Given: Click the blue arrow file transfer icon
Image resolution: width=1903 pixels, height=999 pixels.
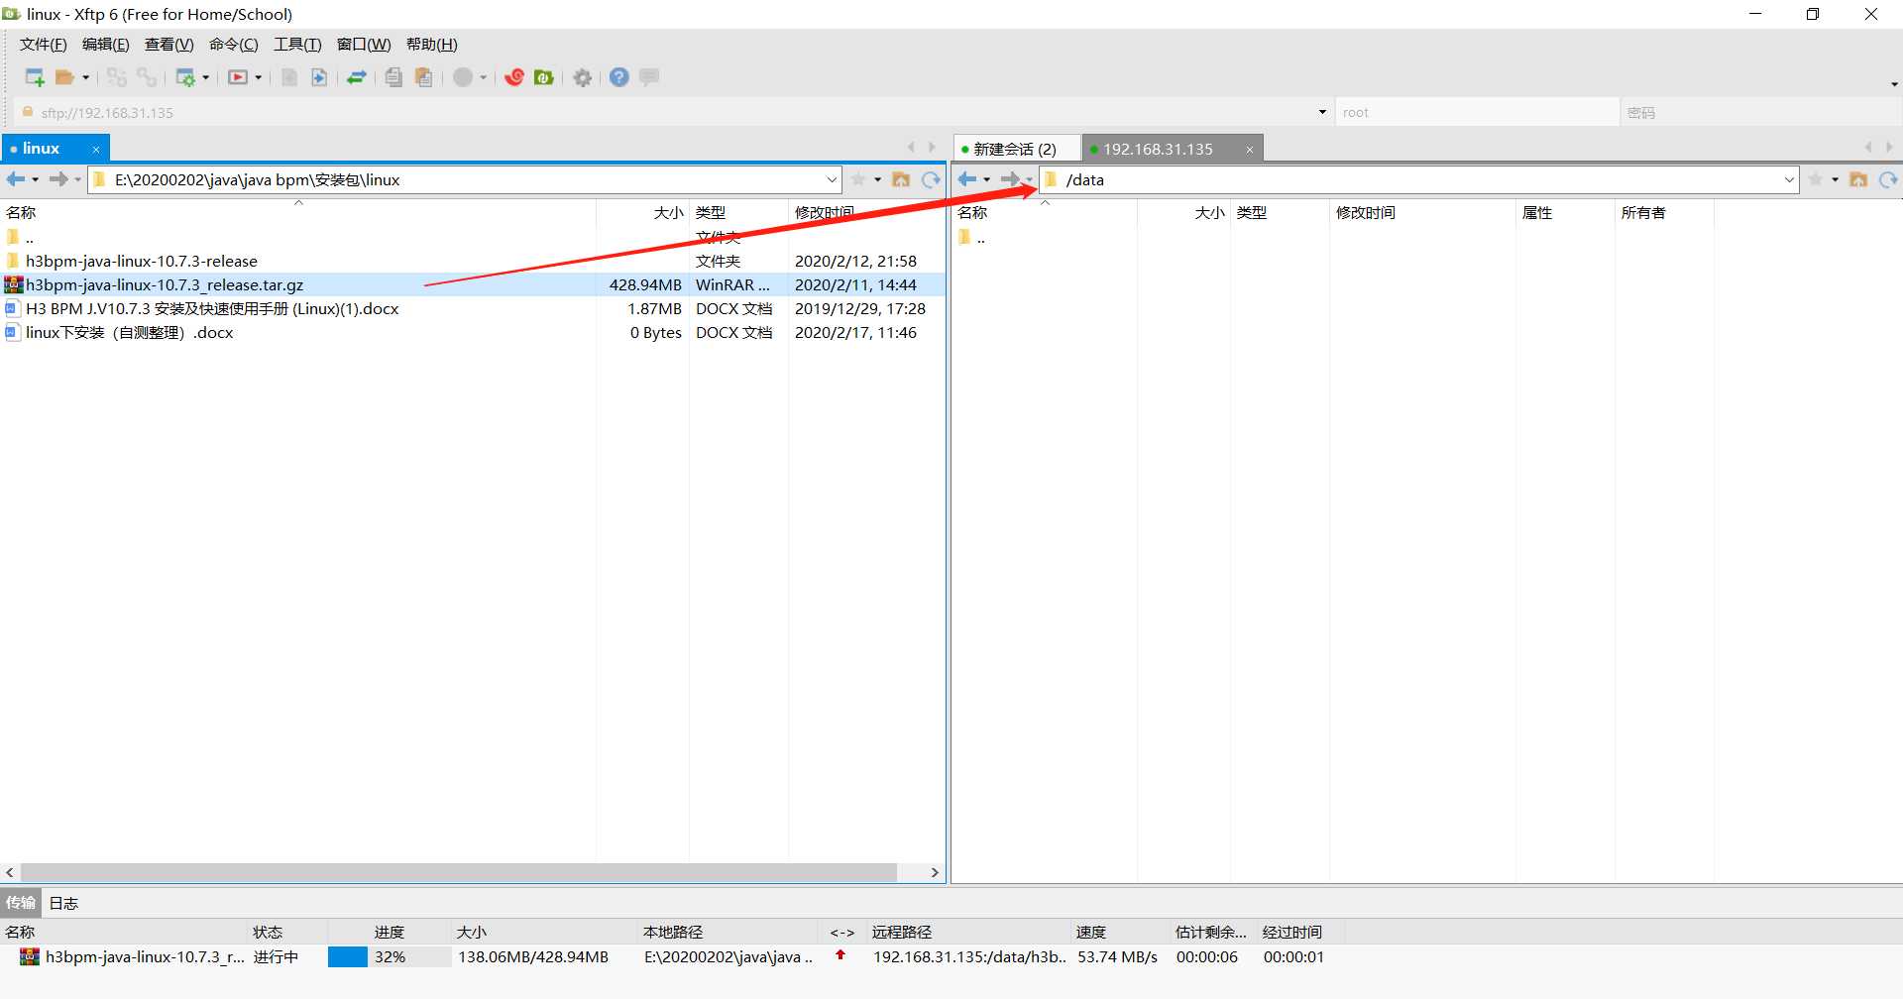Looking at the screenshot, I should coord(319,77).
